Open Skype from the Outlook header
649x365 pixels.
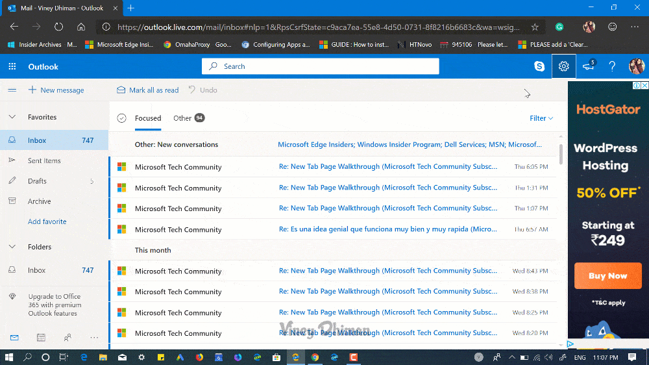click(x=539, y=66)
